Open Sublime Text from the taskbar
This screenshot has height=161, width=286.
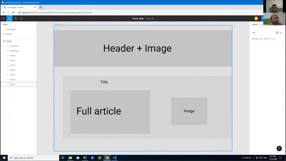[100, 158]
